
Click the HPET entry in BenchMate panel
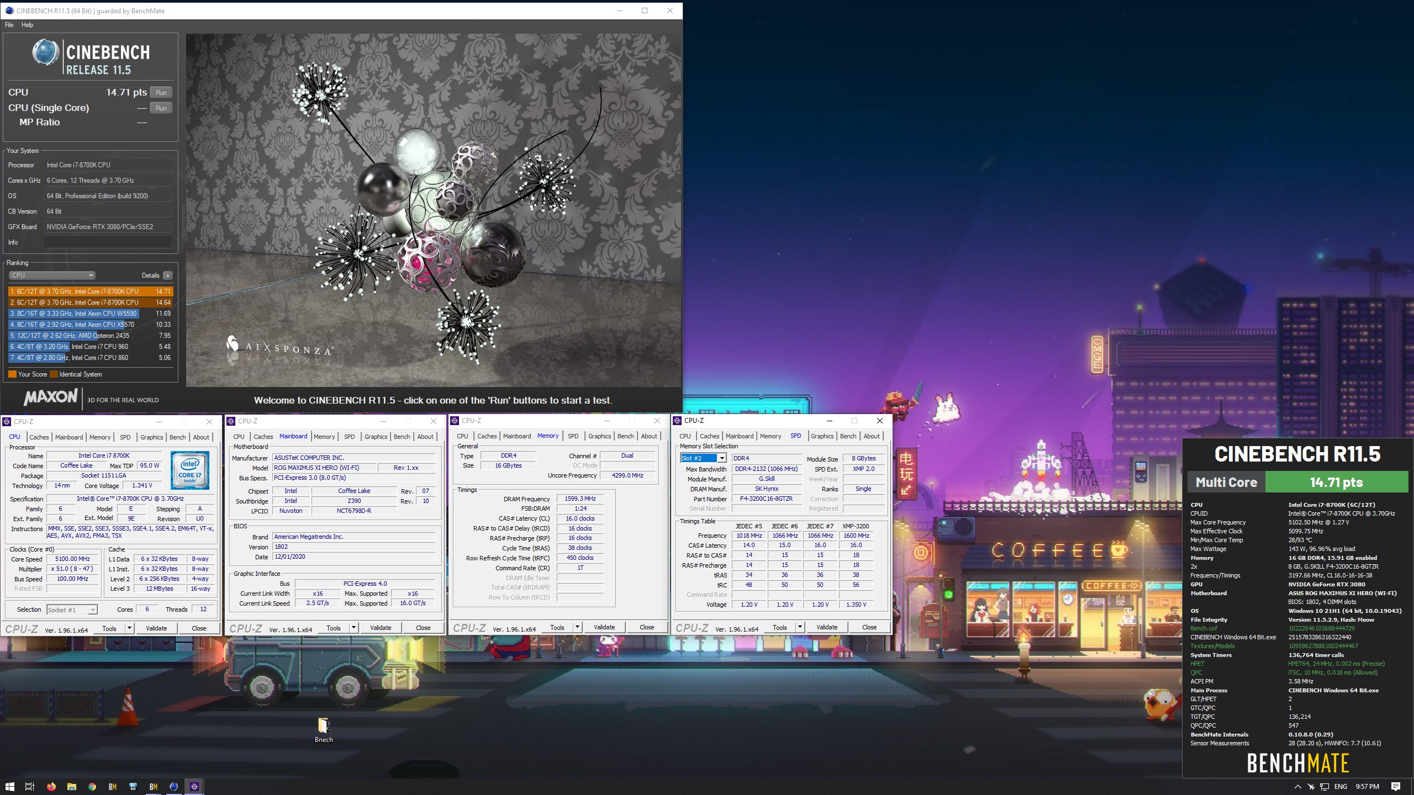tap(1197, 664)
